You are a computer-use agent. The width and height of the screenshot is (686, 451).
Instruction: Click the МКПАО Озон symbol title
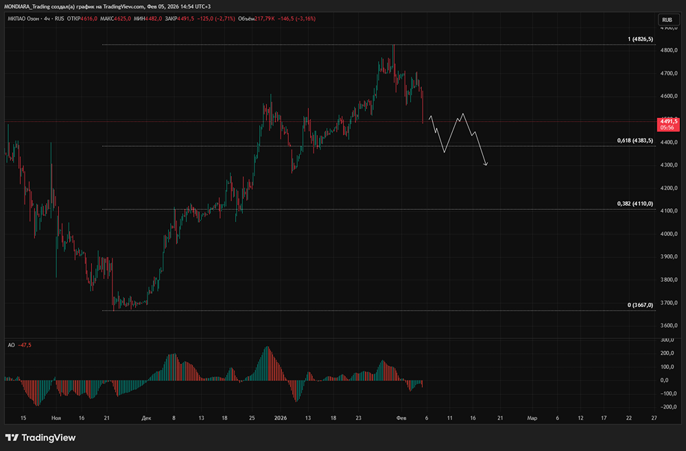tap(33, 19)
